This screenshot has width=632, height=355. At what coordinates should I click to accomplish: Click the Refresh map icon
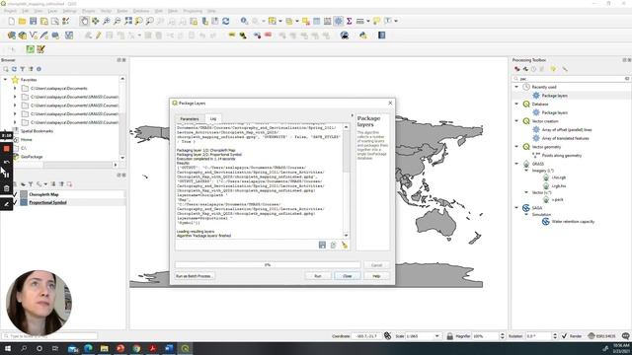tap(226, 21)
